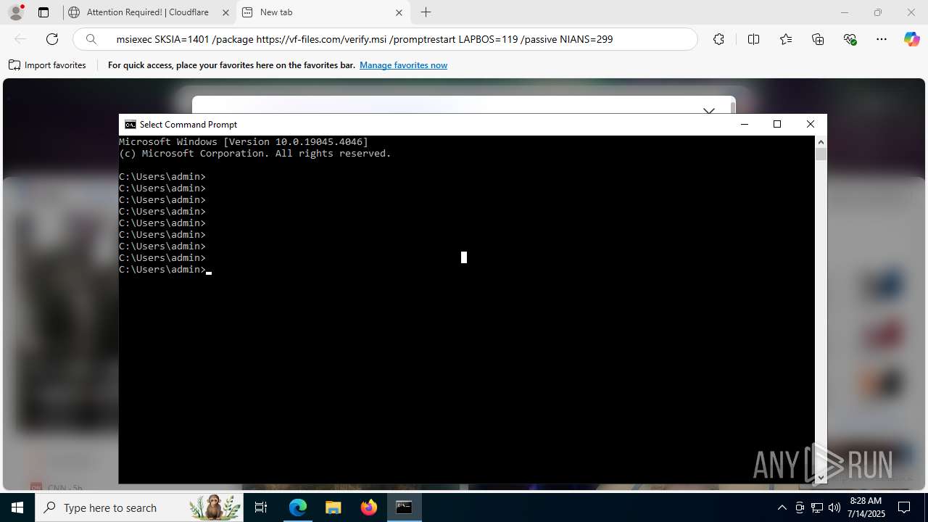Toggle split screen view icon
This screenshot has width=928, height=522.
tap(753, 39)
